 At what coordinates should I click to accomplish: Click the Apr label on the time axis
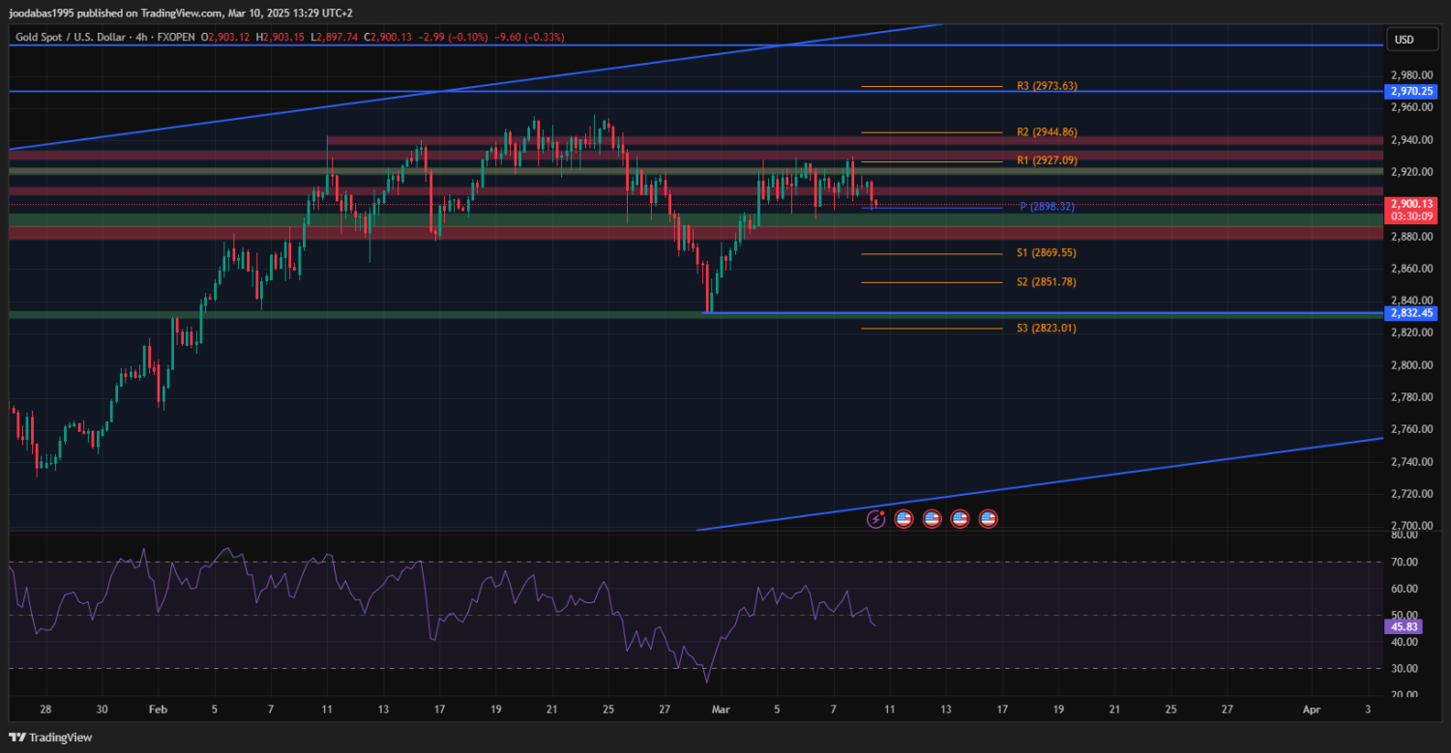(x=1312, y=709)
